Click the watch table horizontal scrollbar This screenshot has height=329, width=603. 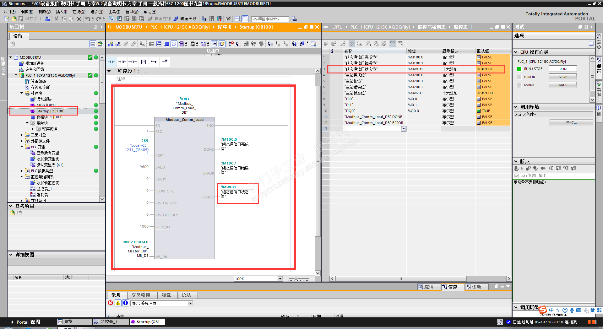(400, 279)
